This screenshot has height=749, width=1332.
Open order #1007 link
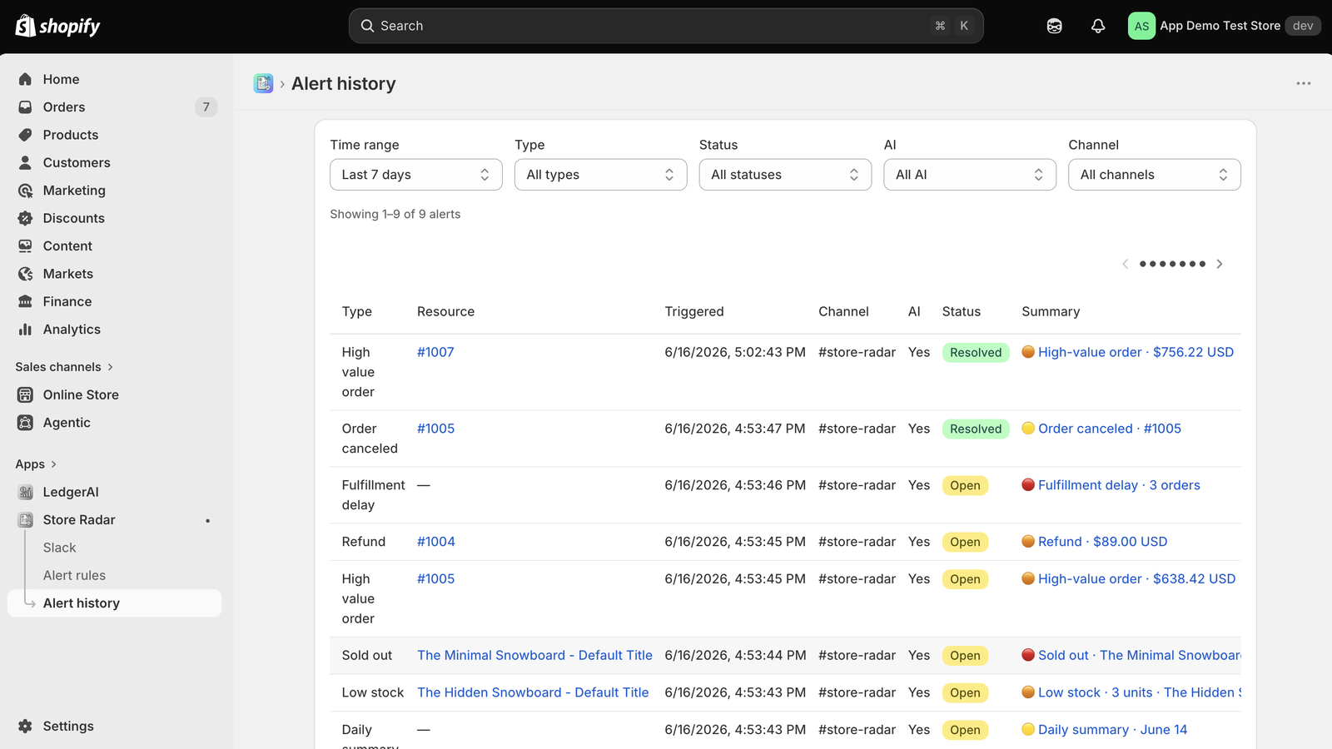[x=435, y=352]
